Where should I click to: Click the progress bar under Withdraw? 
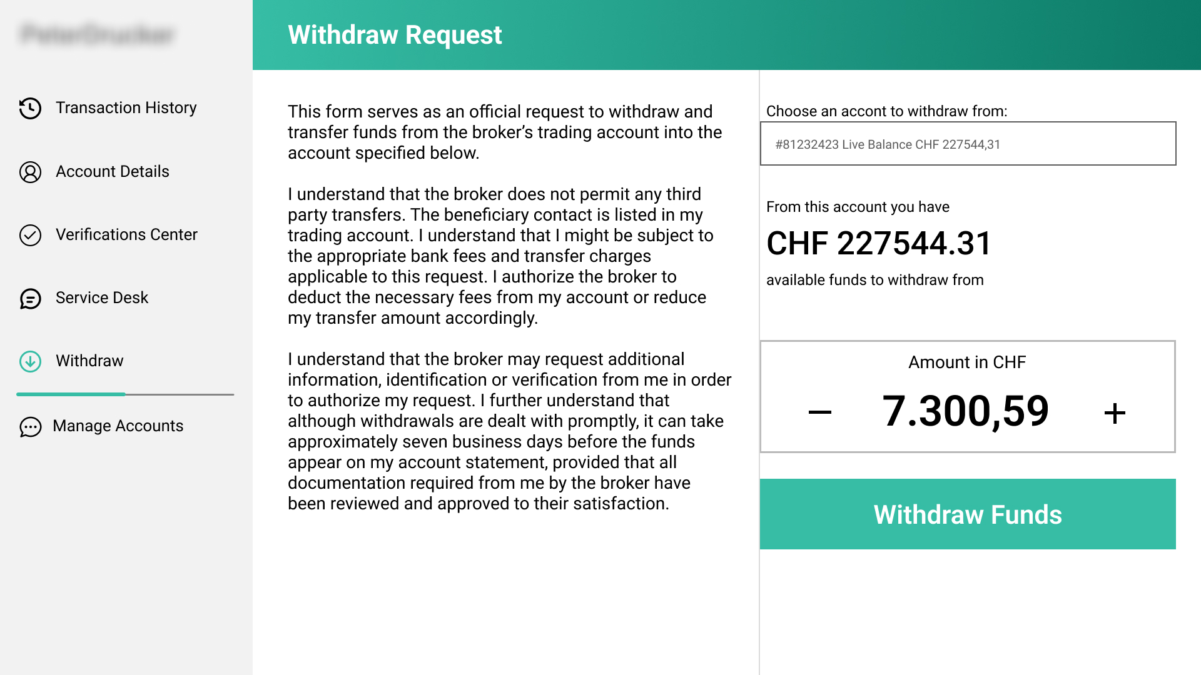[x=125, y=394]
